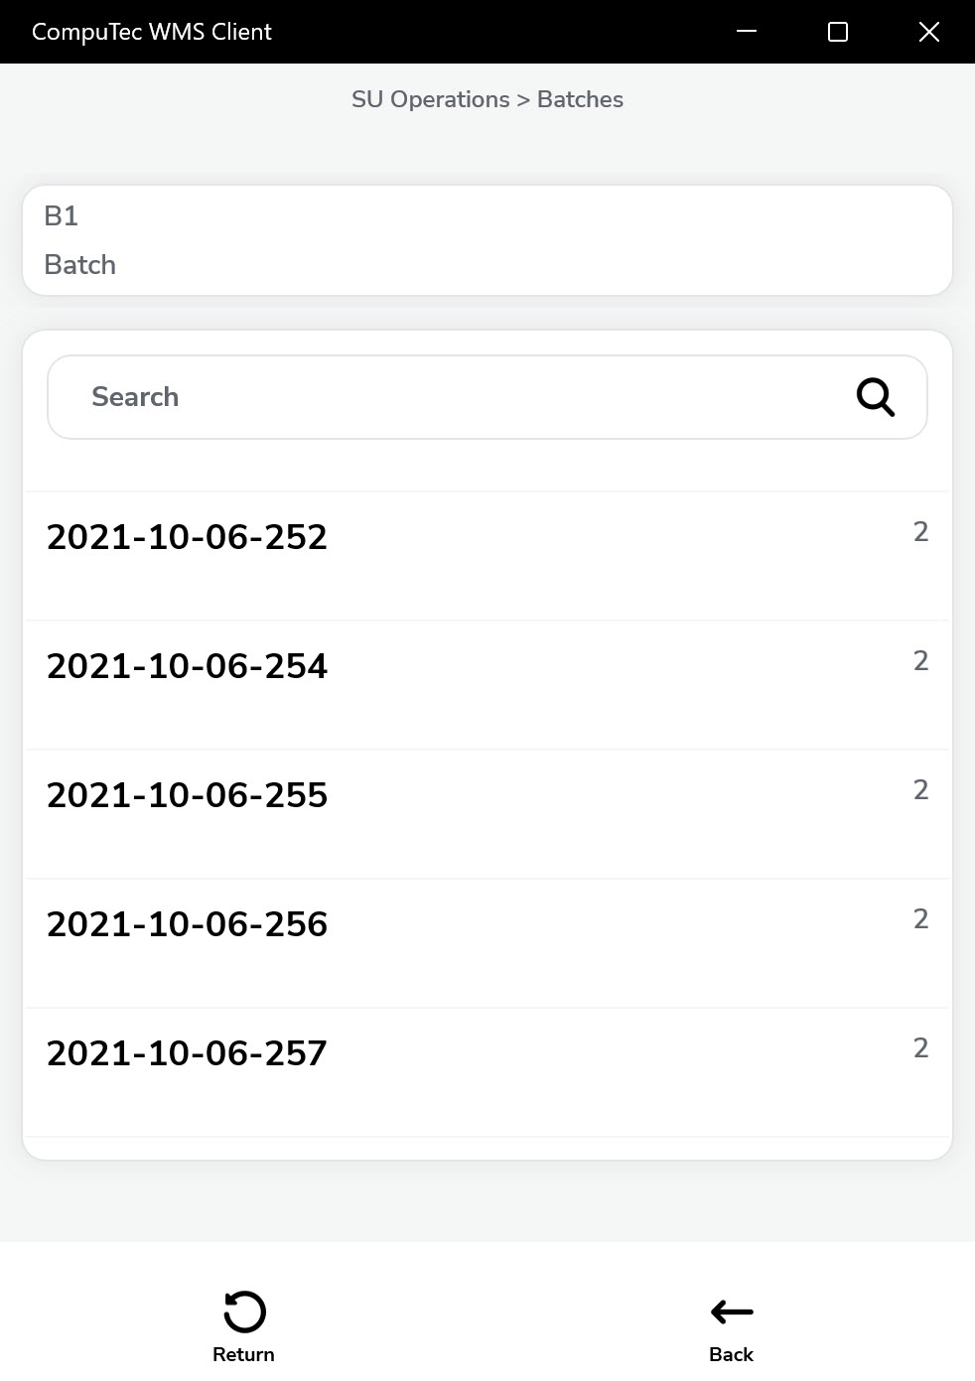
Task: Minimize the CompuTec WMS Client window
Action: (x=747, y=32)
